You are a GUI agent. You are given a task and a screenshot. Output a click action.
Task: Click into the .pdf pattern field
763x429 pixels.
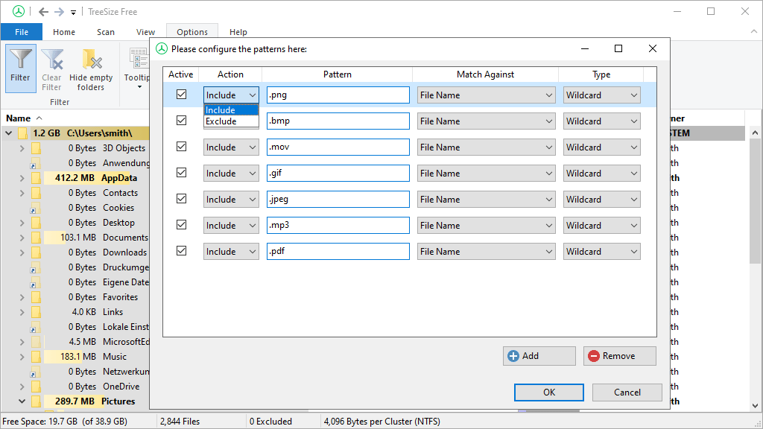338,252
